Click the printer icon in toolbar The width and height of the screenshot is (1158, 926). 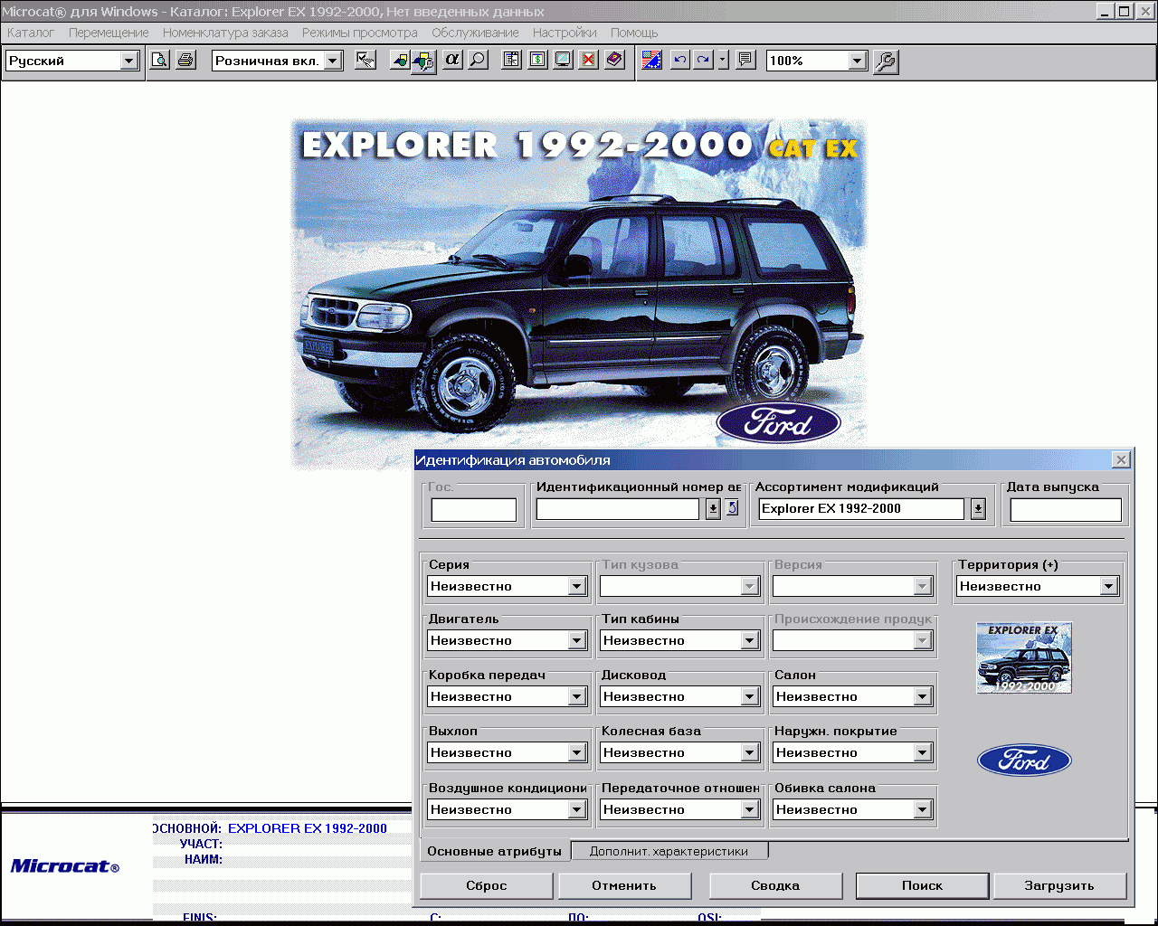pos(185,61)
